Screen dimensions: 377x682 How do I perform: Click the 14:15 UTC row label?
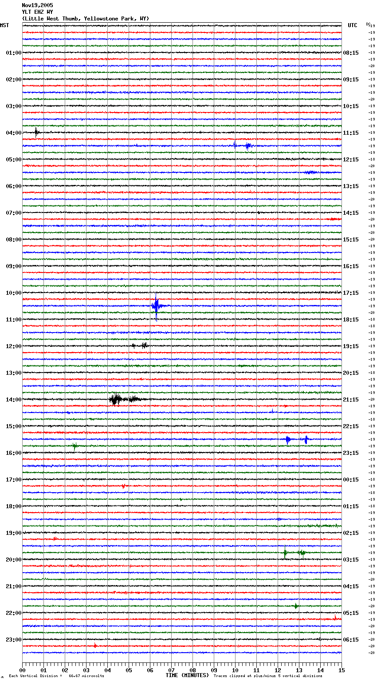(x=351, y=213)
